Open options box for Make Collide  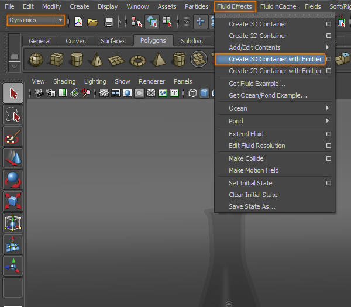tap(329, 158)
